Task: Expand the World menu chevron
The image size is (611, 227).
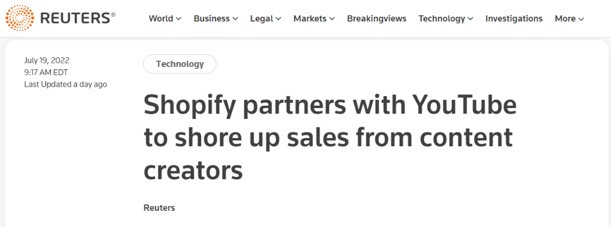Action: (178, 19)
